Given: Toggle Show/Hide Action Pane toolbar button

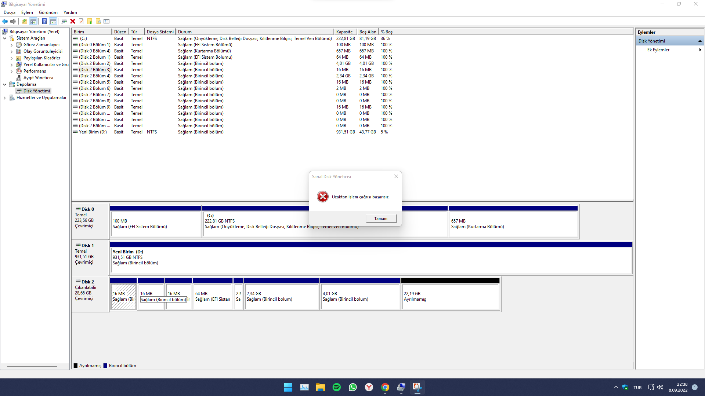Looking at the screenshot, I should pyautogui.click(x=53, y=21).
